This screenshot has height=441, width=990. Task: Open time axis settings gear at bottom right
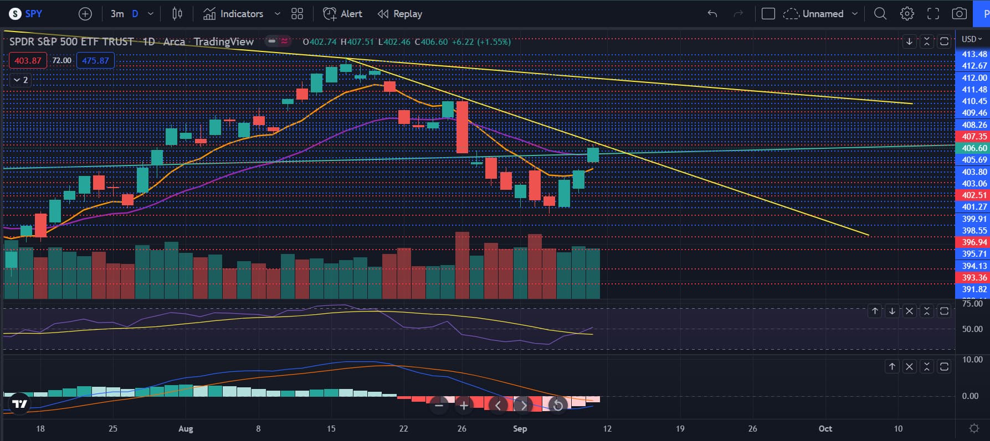(974, 428)
